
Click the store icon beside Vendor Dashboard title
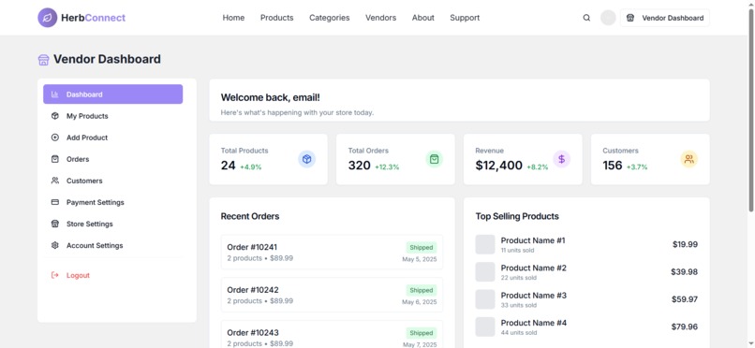coord(43,60)
